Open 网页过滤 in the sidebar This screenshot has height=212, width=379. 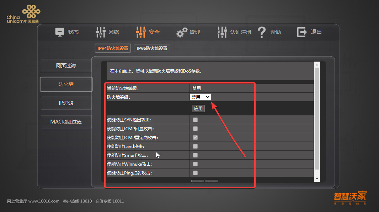[66, 65]
